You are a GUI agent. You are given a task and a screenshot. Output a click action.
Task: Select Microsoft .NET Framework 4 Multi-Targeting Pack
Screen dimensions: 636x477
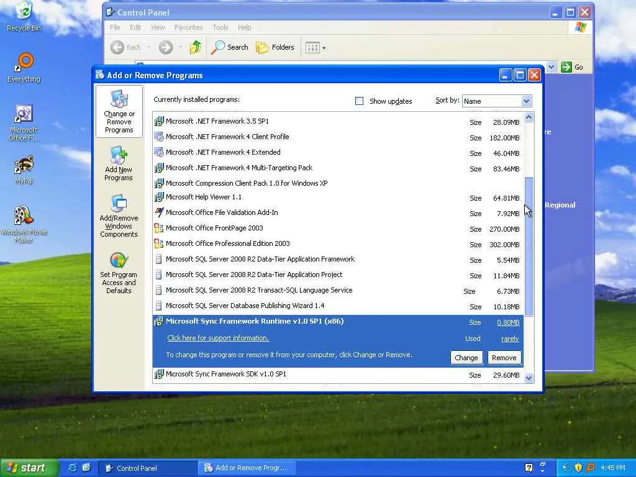point(338,168)
